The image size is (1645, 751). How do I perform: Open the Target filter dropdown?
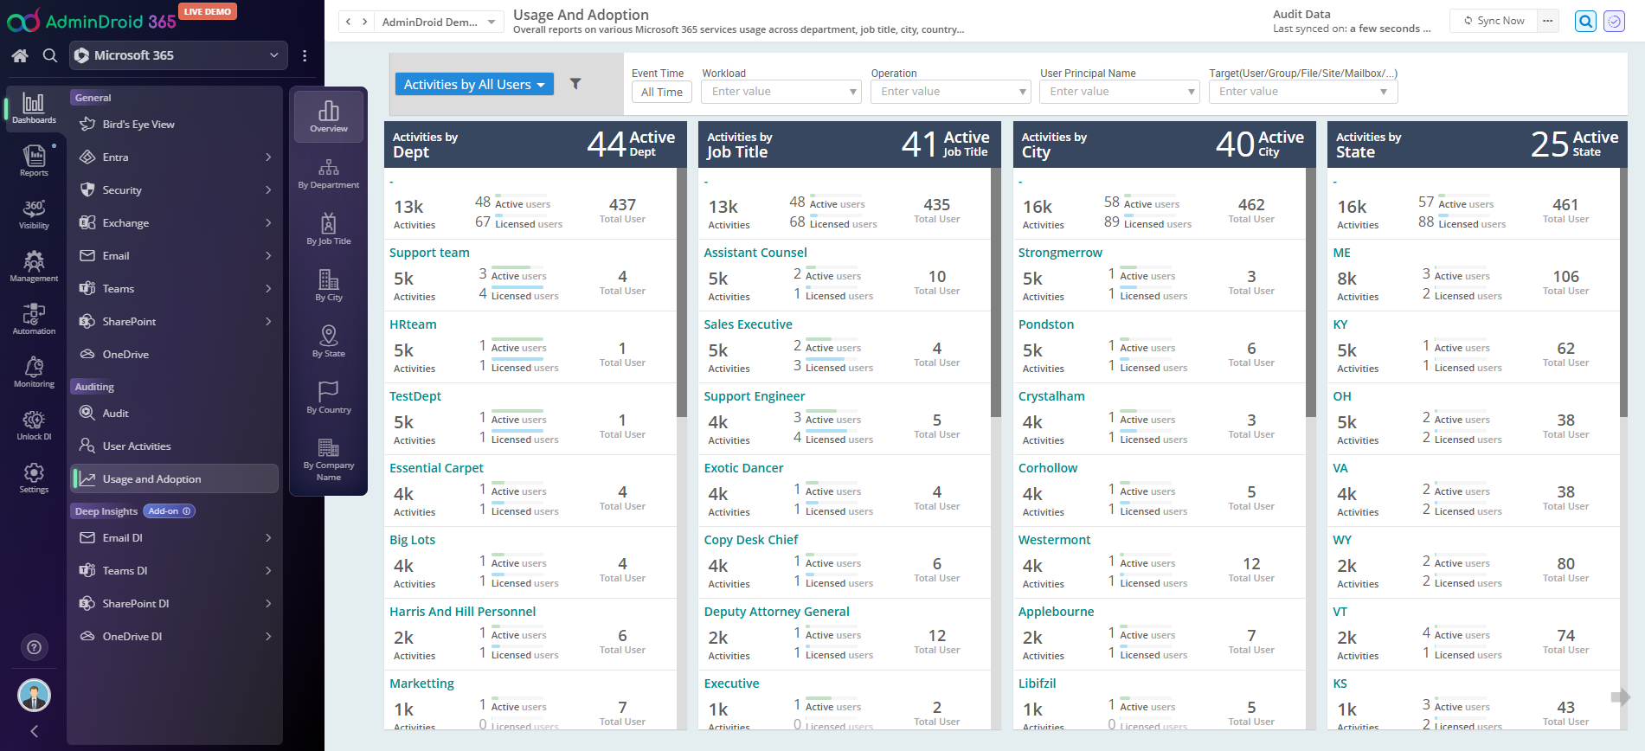point(1303,92)
